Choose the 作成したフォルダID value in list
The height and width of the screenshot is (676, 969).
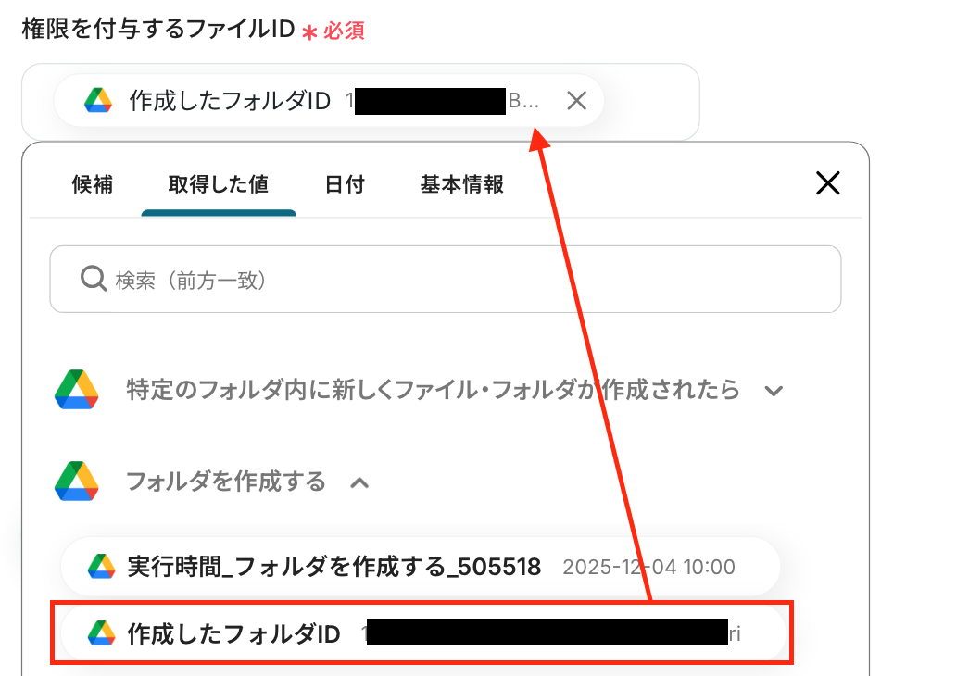422,634
